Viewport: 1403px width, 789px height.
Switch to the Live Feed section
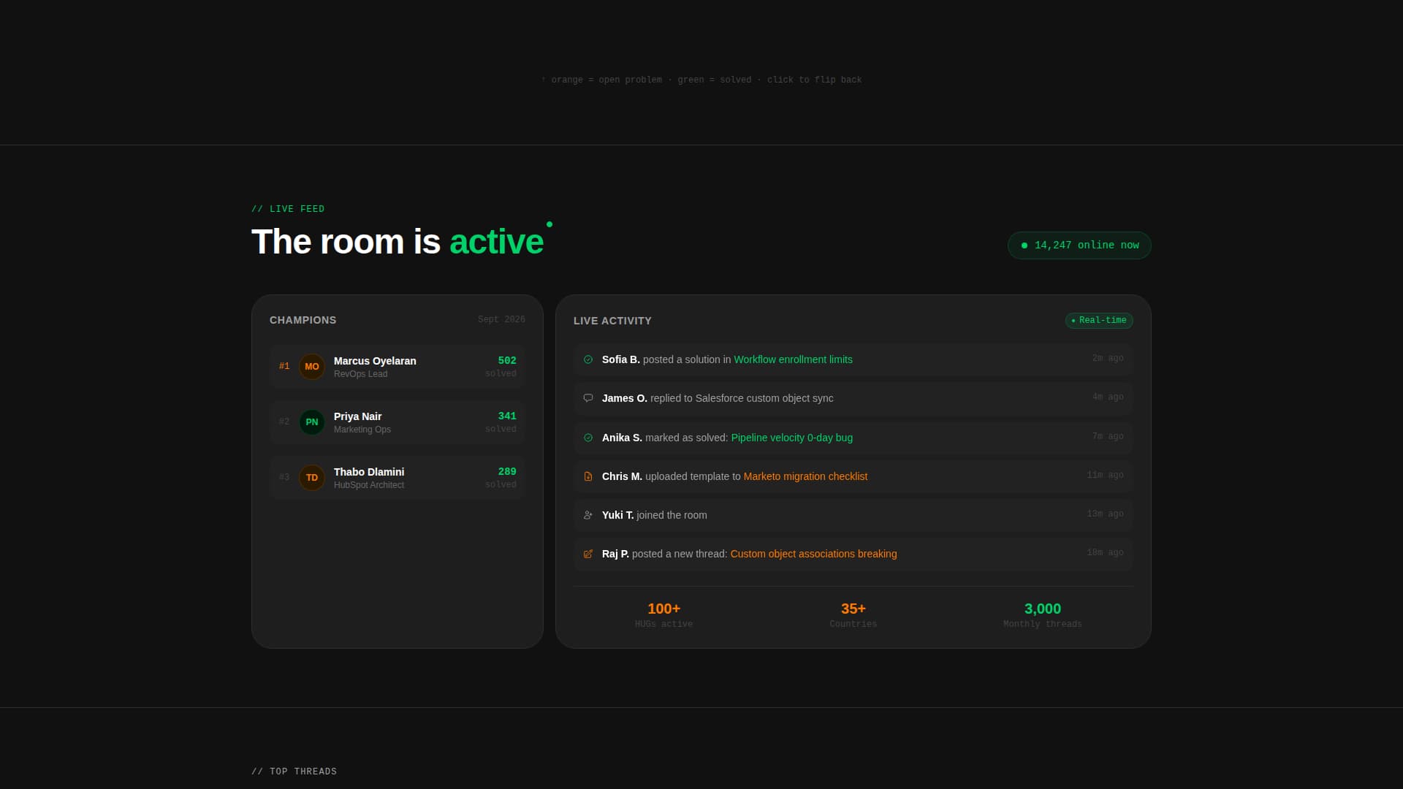288,209
